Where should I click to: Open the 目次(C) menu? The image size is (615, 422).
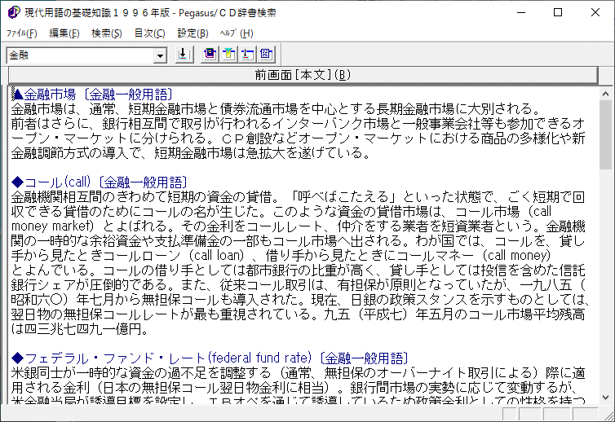149,33
